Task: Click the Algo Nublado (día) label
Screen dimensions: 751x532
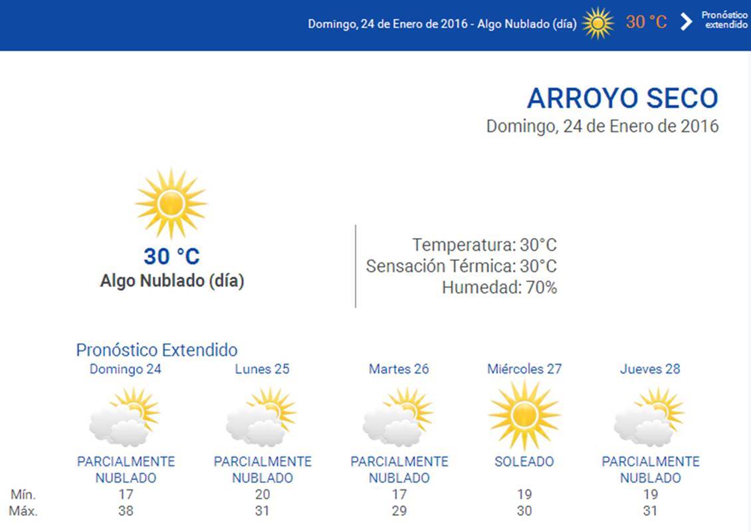Action: [x=172, y=281]
